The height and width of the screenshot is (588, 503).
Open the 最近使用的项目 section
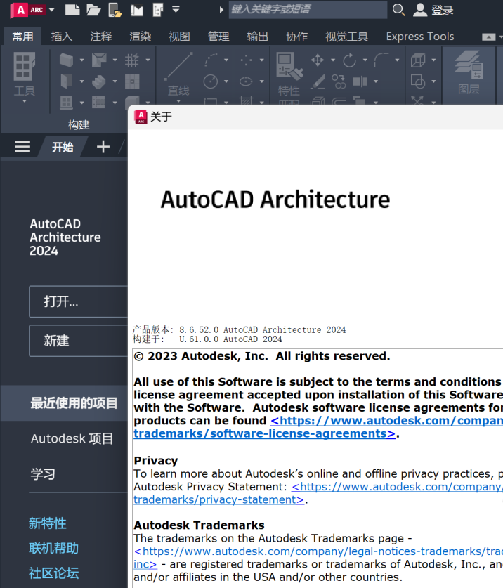pos(64,403)
